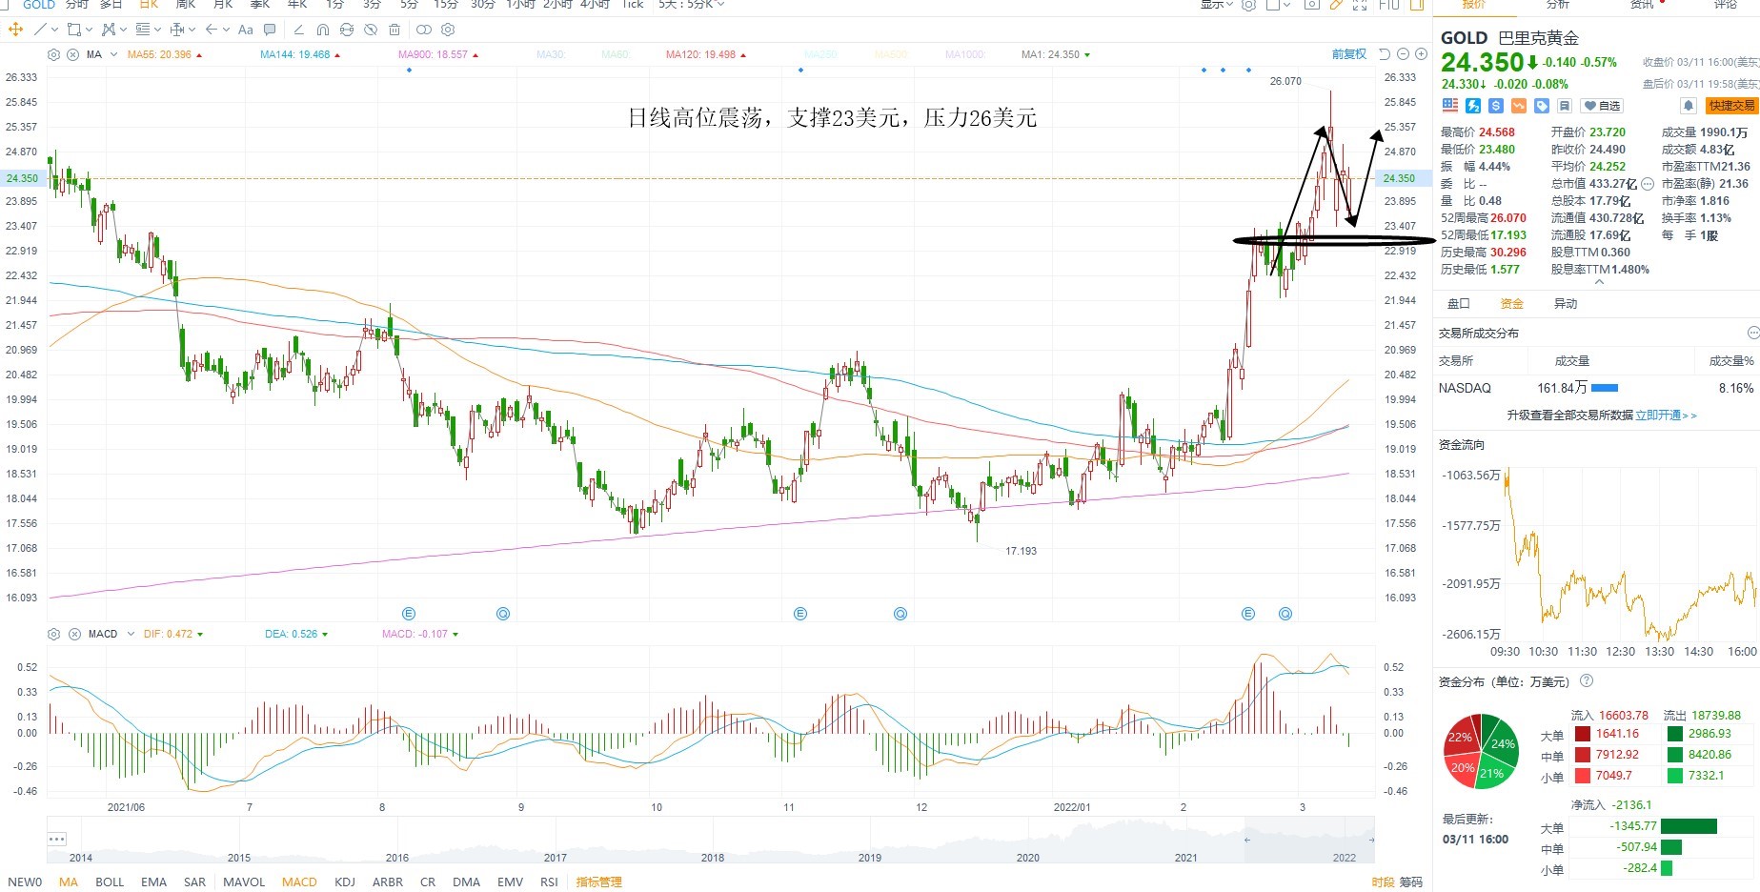Select the arrow annotation tool
The image size is (1760, 892).
coord(211,30)
